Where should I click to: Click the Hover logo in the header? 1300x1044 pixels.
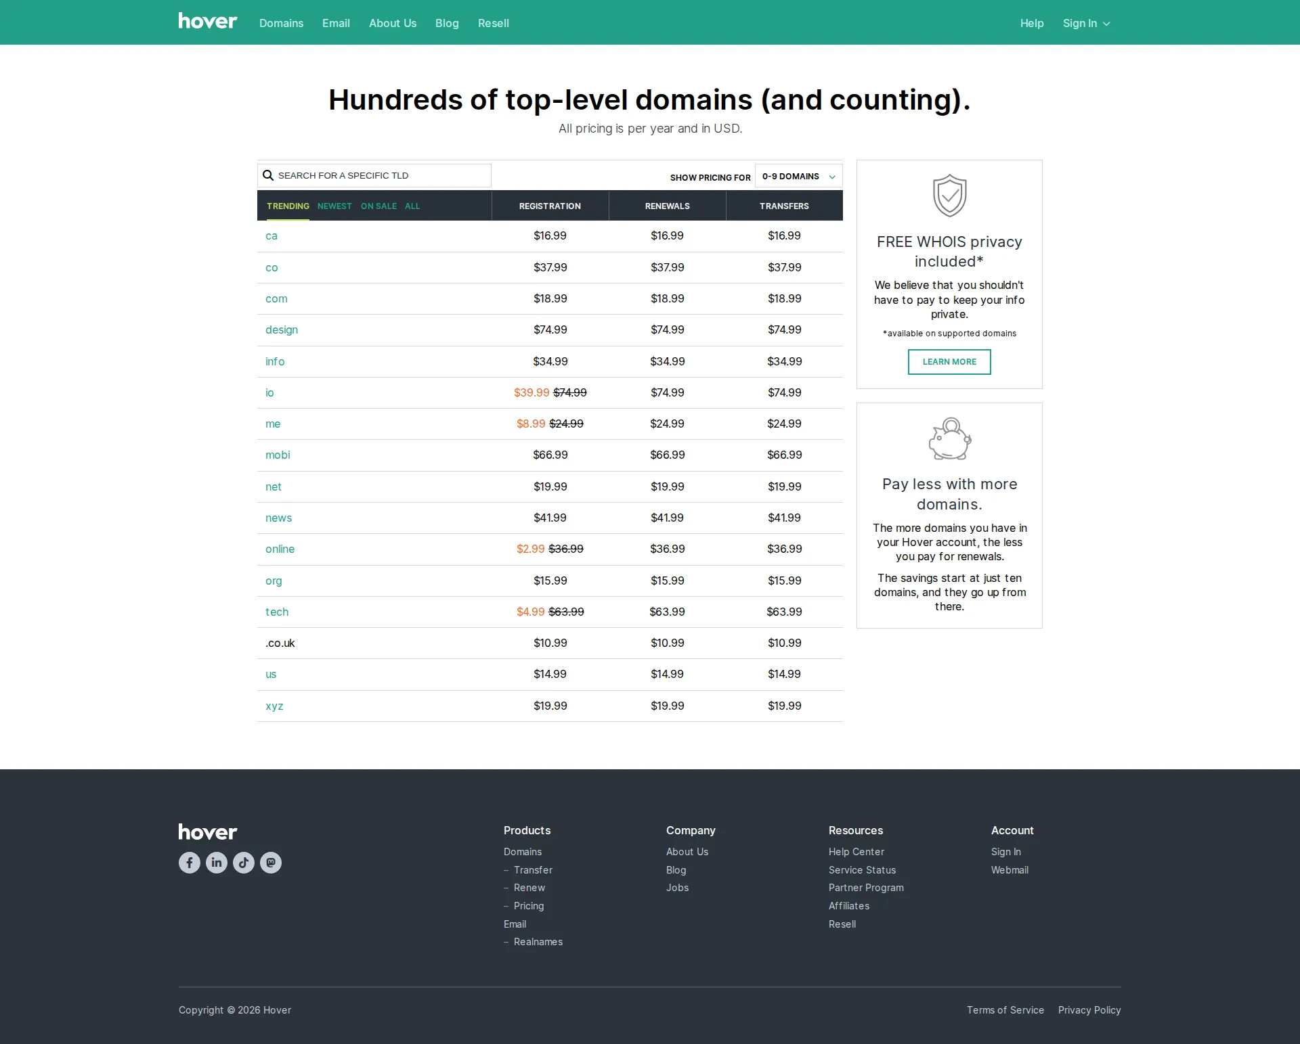point(207,21)
